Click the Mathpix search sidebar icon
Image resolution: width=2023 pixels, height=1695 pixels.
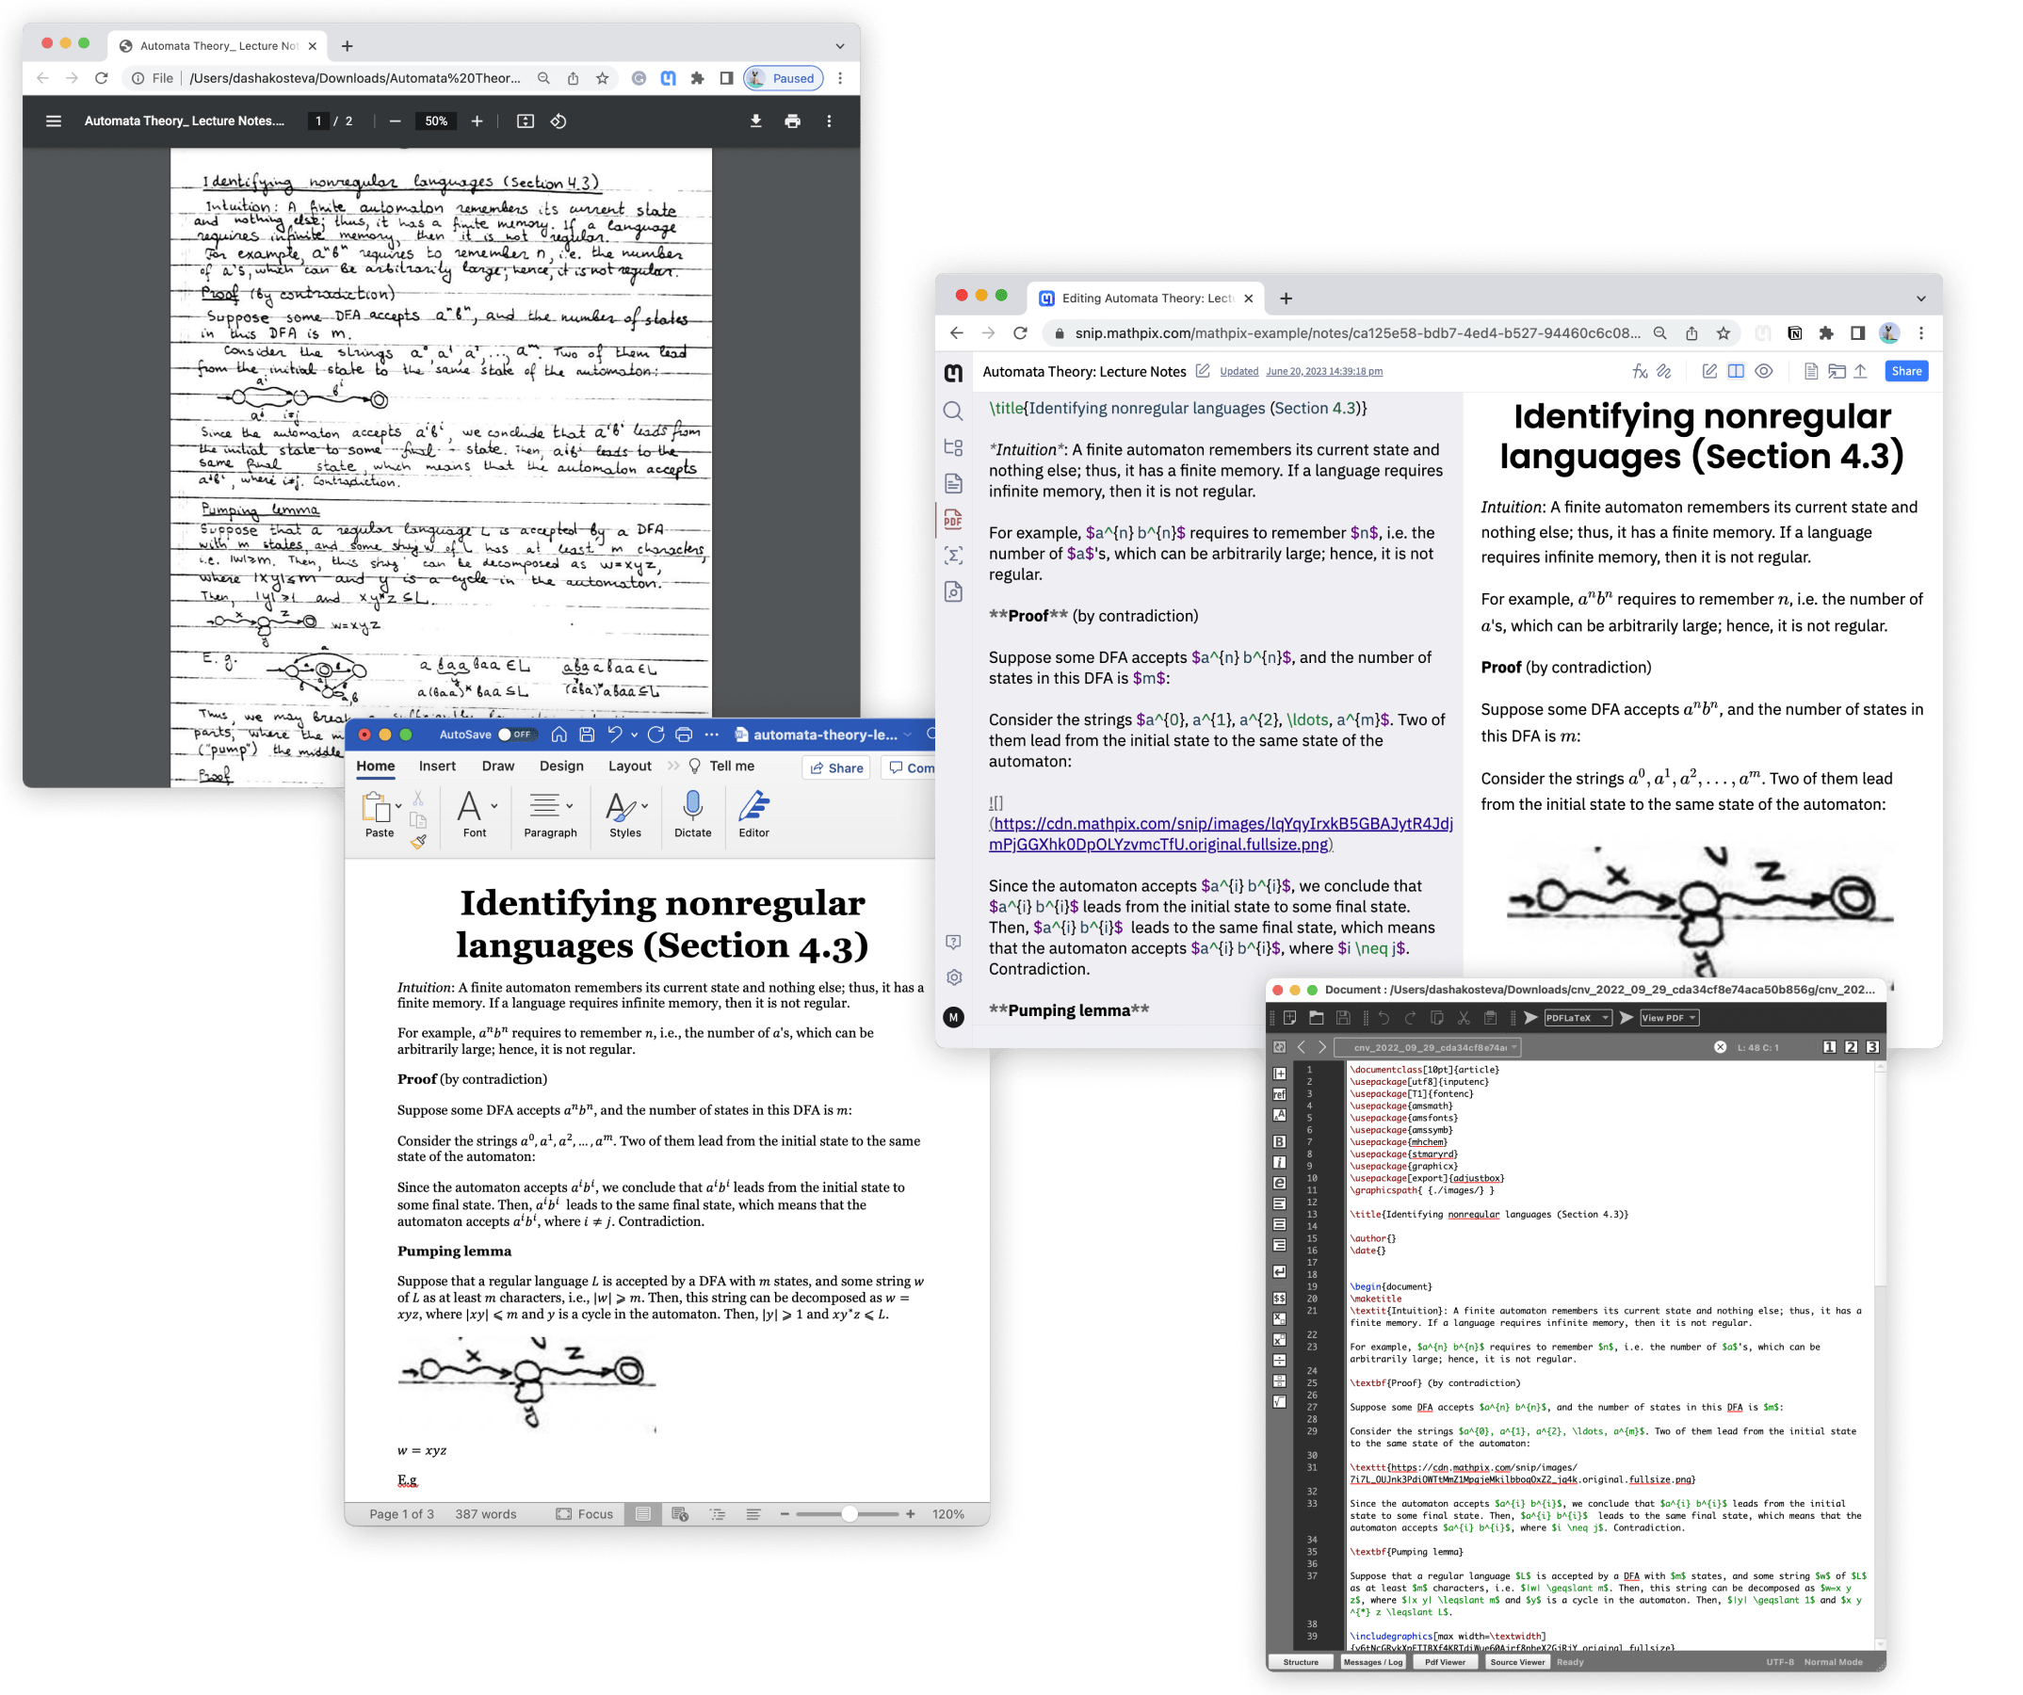click(953, 412)
